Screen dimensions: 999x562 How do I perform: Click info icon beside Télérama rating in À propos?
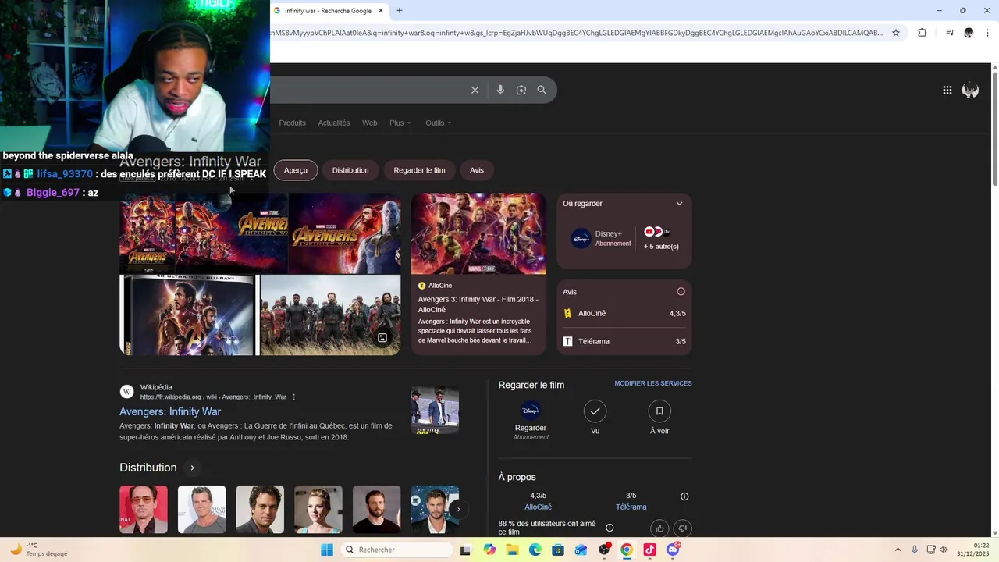(x=684, y=496)
